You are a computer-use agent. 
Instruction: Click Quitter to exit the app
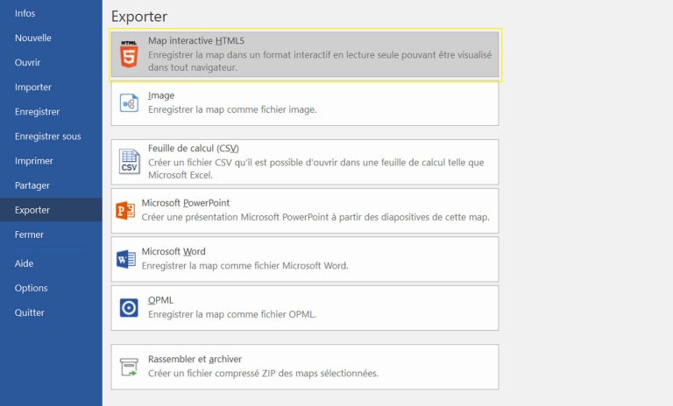tap(30, 312)
